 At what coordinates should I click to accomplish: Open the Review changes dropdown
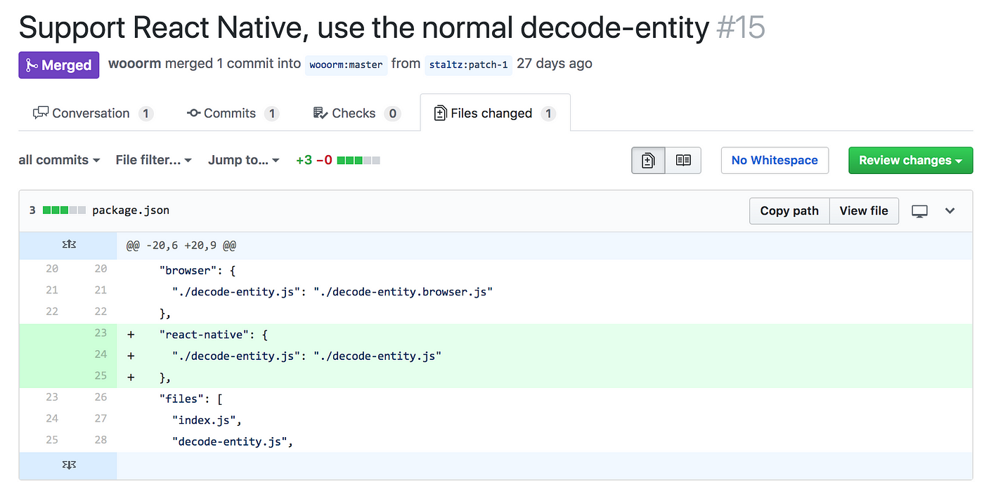pyautogui.click(x=911, y=160)
